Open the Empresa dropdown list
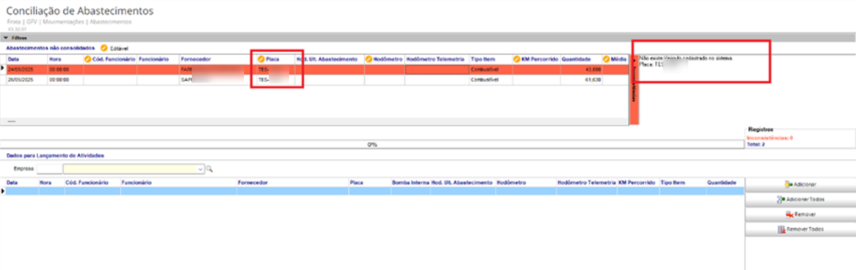Screen dimensions: 856x270 tap(201, 170)
